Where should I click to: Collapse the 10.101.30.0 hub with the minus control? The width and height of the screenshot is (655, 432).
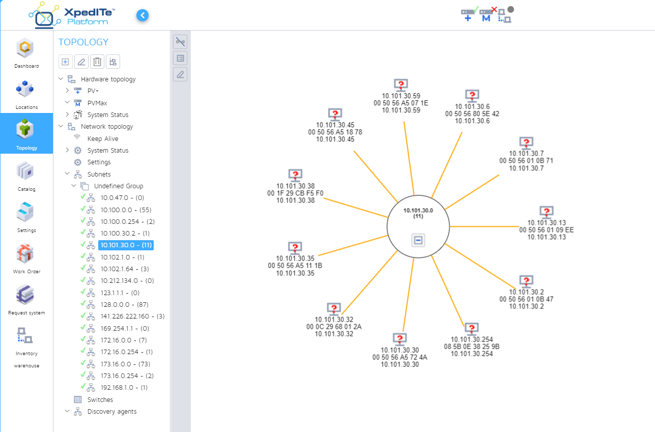click(x=418, y=240)
